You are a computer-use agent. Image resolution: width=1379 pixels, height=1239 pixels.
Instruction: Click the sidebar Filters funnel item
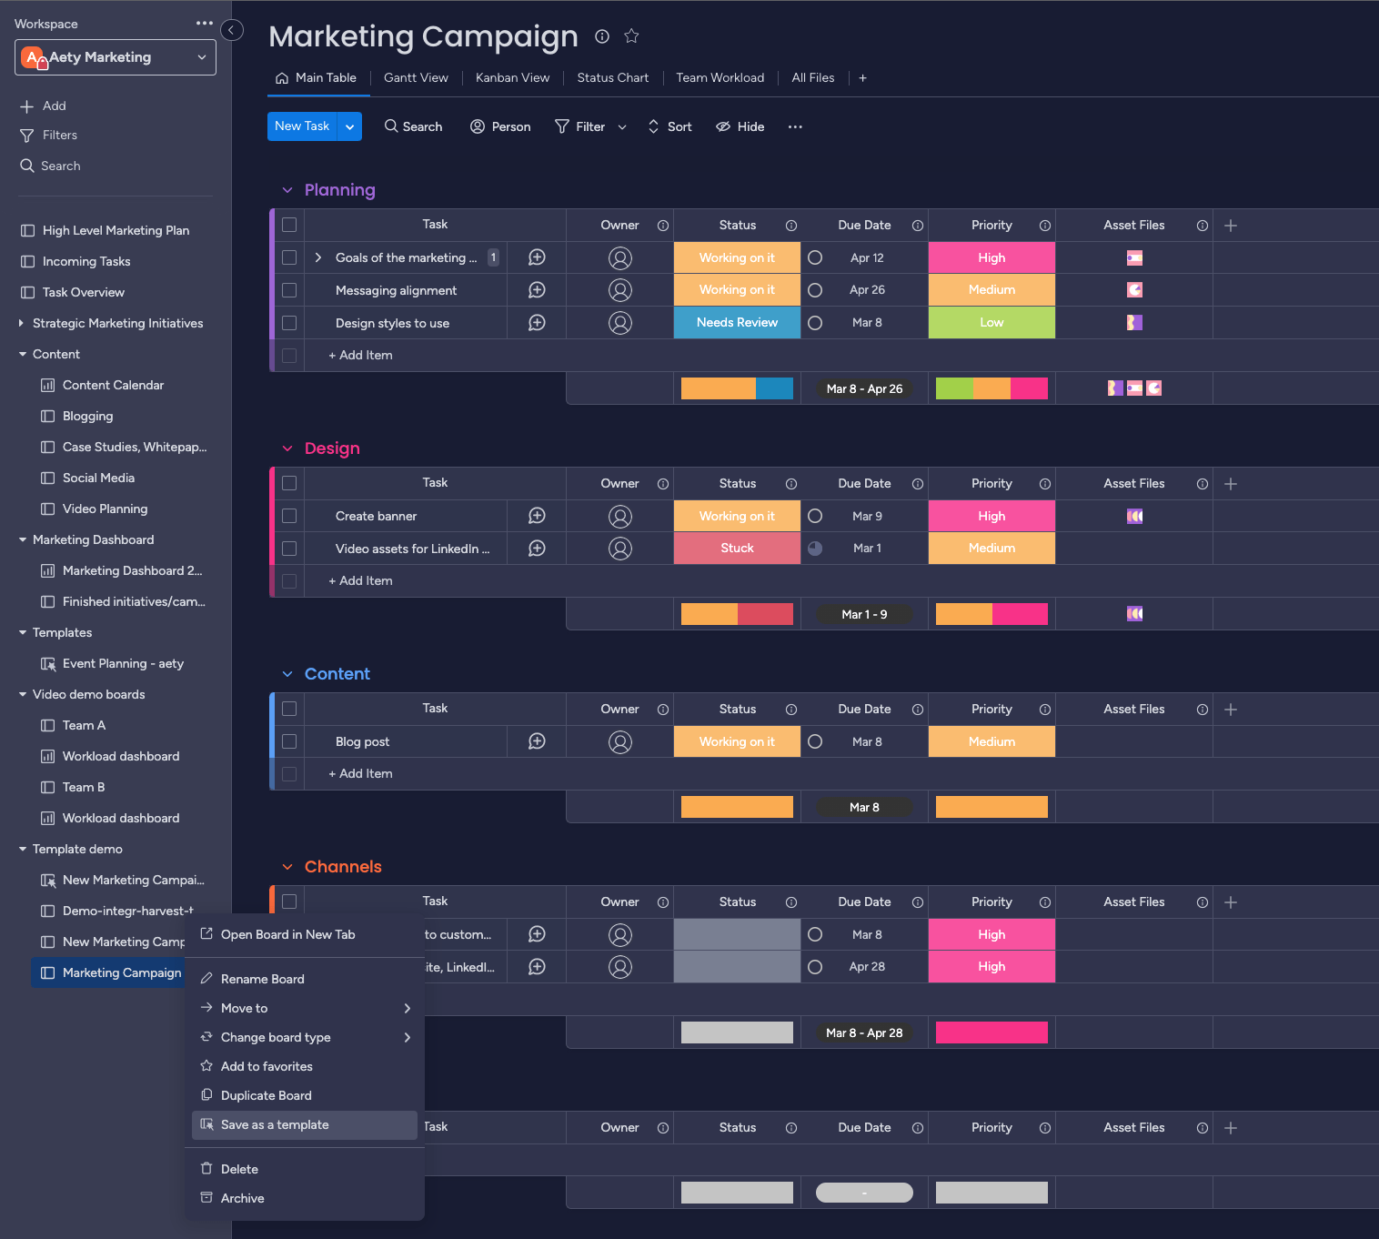click(49, 135)
